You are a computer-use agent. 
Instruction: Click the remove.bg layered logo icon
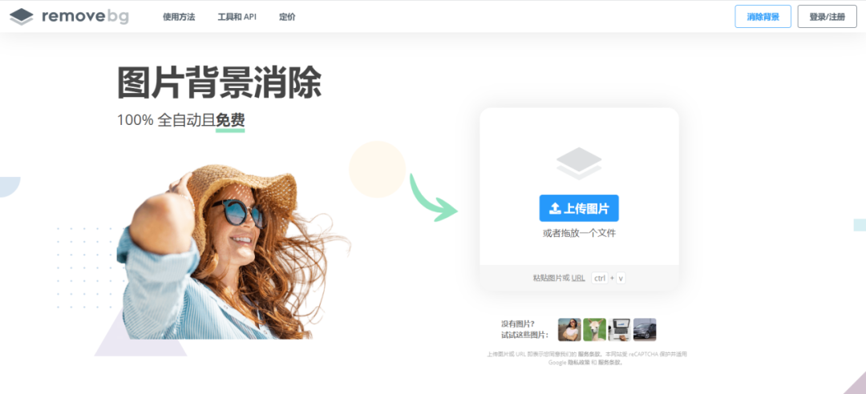(x=22, y=17)
